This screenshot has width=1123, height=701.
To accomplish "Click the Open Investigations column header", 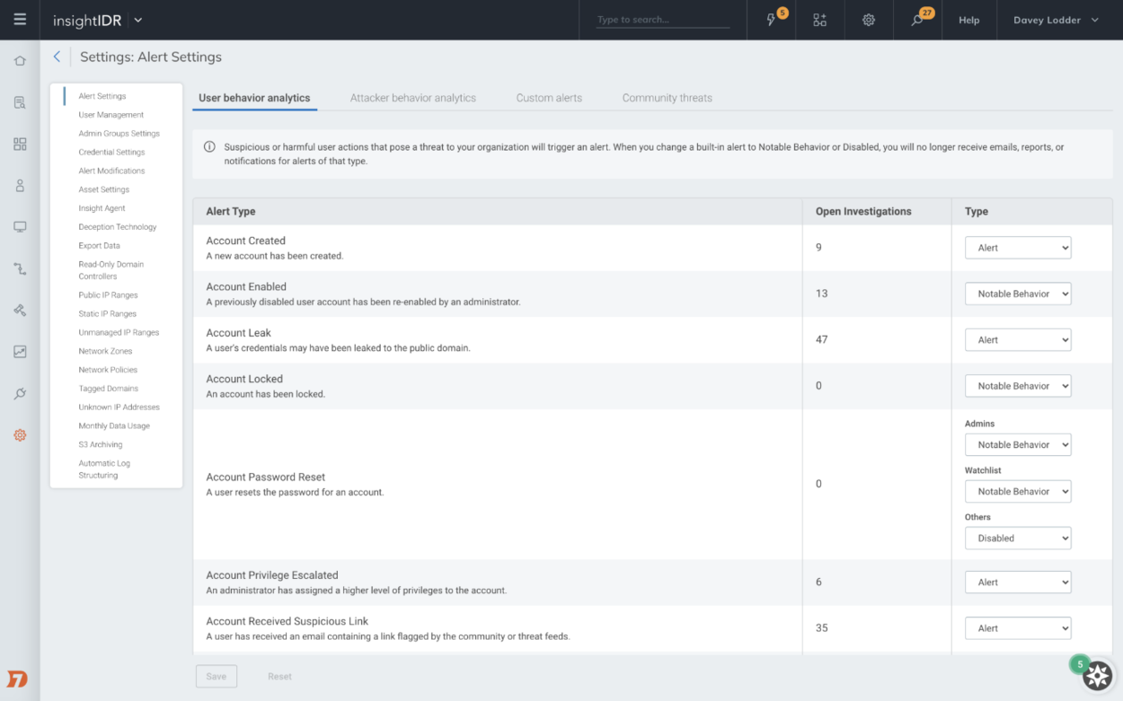I will [863, 212].
